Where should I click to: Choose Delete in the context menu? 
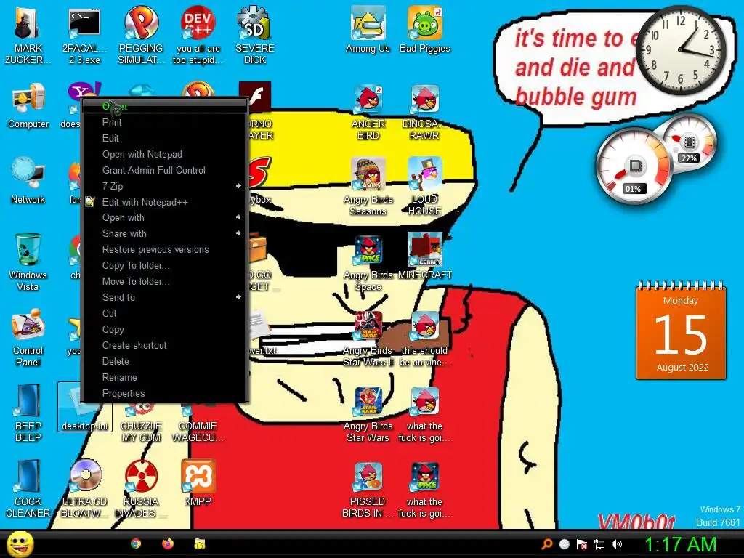tap(164, 362)
